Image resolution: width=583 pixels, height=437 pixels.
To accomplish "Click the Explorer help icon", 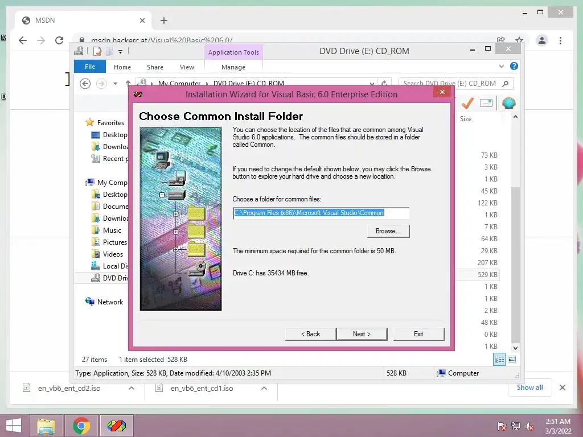I will click(514, 66).
